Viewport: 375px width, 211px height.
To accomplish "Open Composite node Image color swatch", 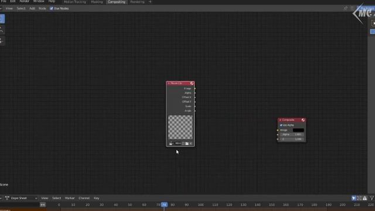I will 298,130.
